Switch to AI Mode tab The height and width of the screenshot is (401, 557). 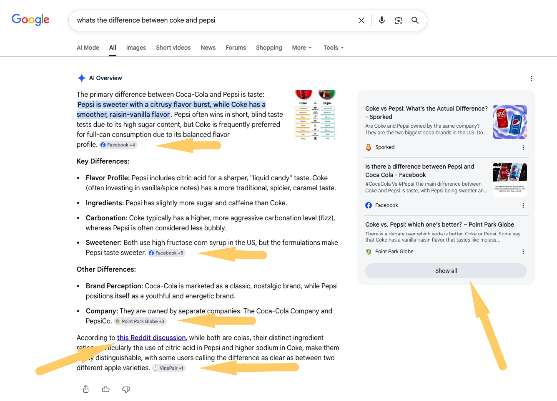click(x=88, y=48)
